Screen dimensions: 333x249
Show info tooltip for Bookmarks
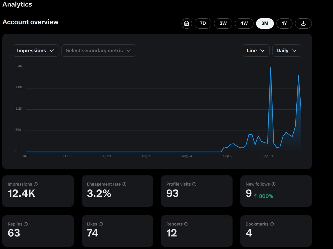coord(272,224)
